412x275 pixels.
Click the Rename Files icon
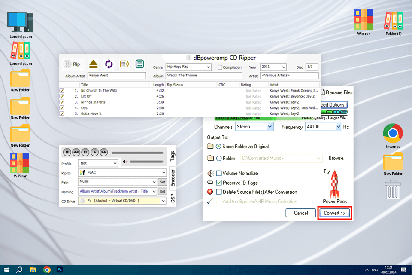point(322,92)
